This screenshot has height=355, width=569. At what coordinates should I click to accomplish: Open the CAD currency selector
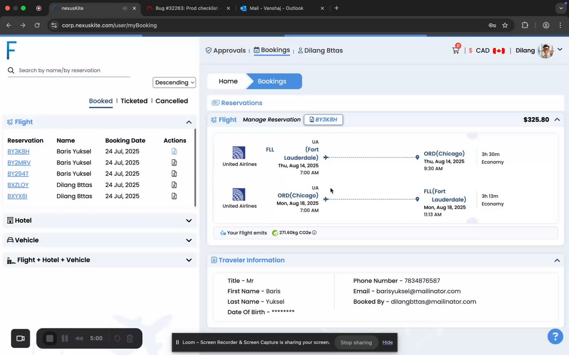(487, 51)
